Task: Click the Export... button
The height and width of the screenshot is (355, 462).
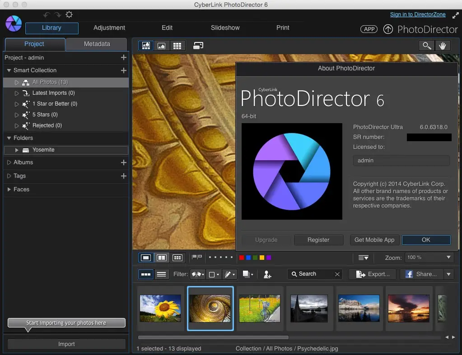Action: point(373,274)
